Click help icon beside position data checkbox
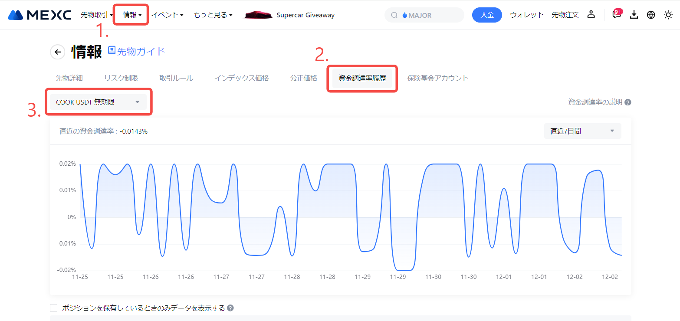 click(x=230, y=308)
